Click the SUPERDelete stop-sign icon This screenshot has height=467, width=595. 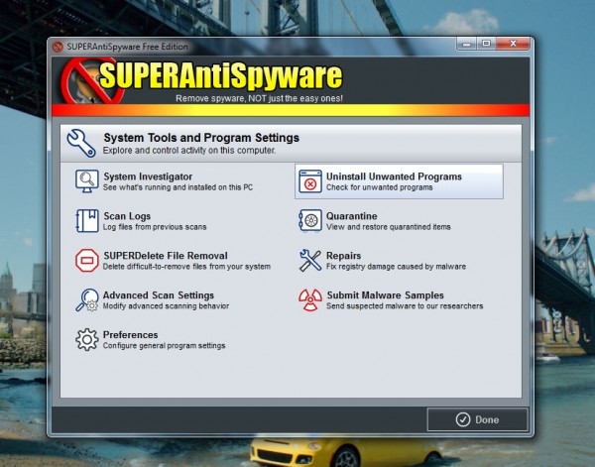click(87, 260)
